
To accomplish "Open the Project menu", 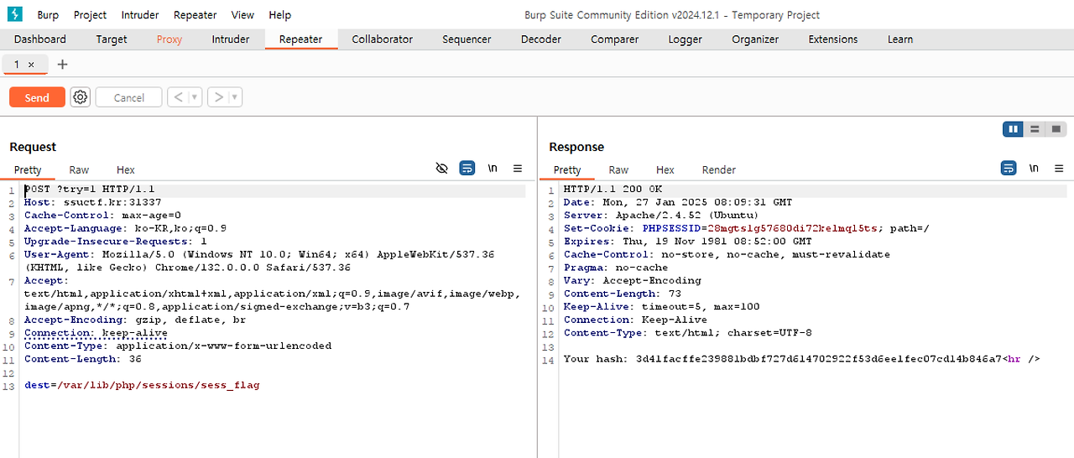I will pyautogui.click(x=90, y=14).
